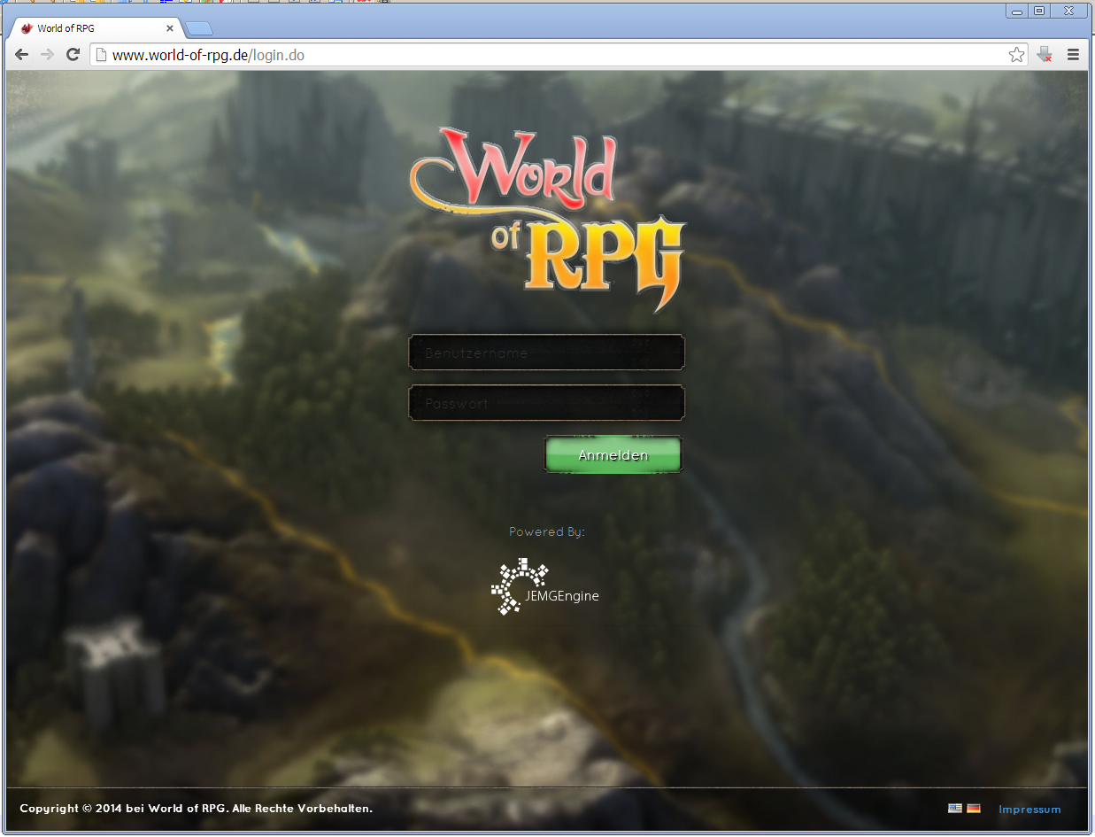Click the World of RPG logo
1095x837 pixels.
(547, 220)
